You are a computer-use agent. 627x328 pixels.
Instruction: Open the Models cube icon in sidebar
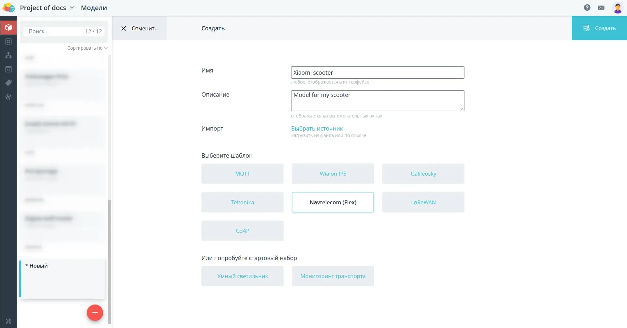tap(8, 27)
